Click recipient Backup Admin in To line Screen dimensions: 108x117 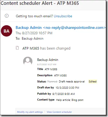(x=33, y=39)
